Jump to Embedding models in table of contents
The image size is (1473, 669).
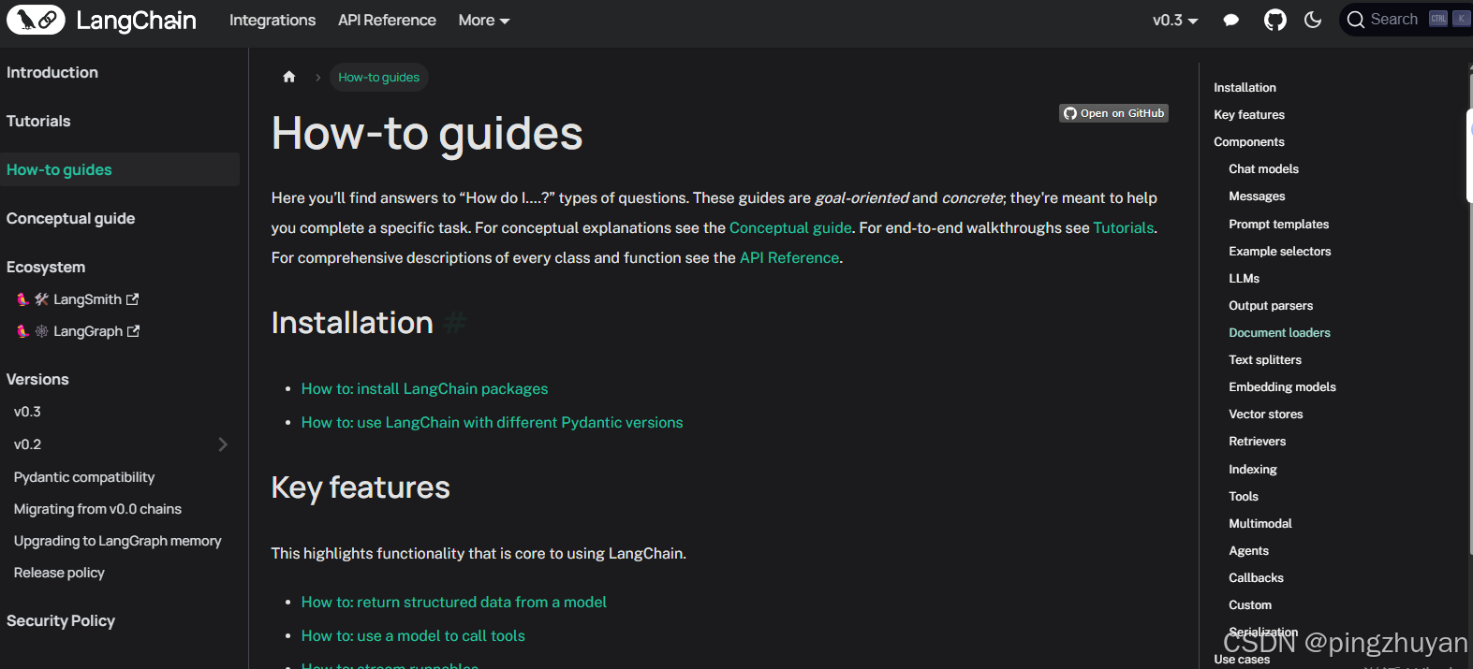(x=1282, y=386)
